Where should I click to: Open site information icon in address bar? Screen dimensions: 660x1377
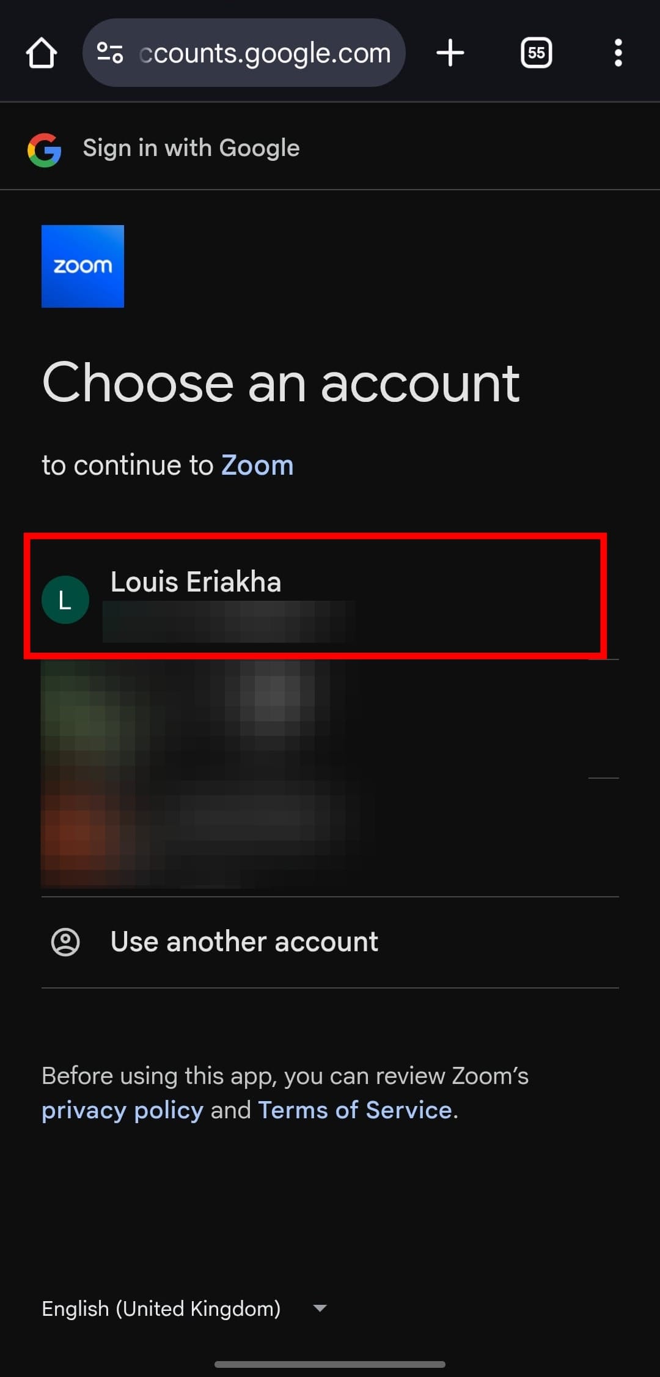coord(110,53)
